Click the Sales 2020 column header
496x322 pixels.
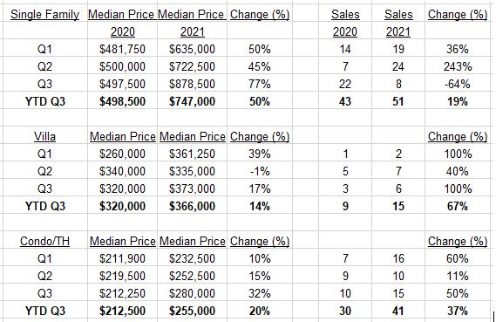[x=345, y=23]
